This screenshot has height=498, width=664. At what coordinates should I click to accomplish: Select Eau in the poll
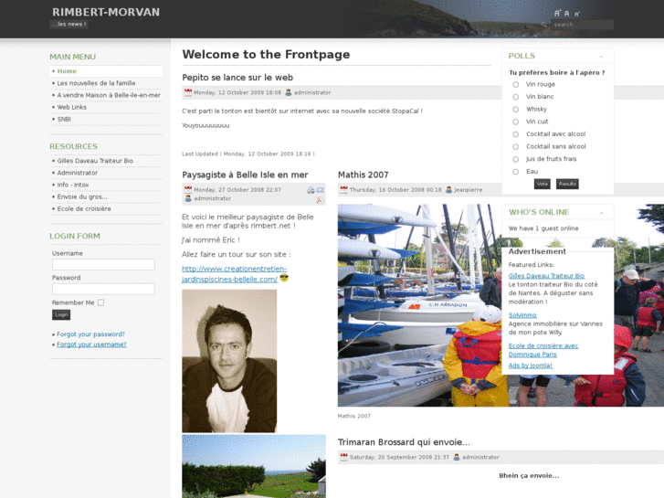[x=515, y=172]
